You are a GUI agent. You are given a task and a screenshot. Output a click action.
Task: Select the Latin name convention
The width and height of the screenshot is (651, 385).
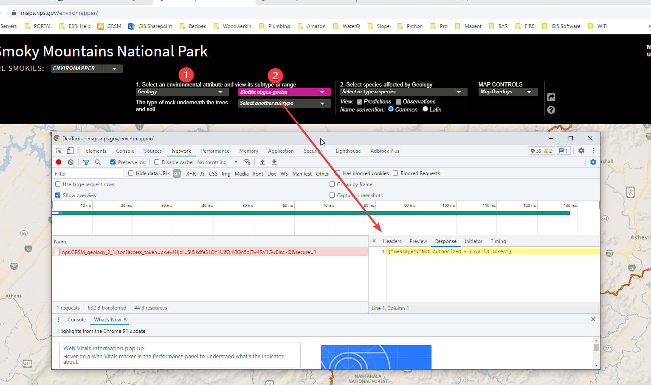tap(425, 109)
